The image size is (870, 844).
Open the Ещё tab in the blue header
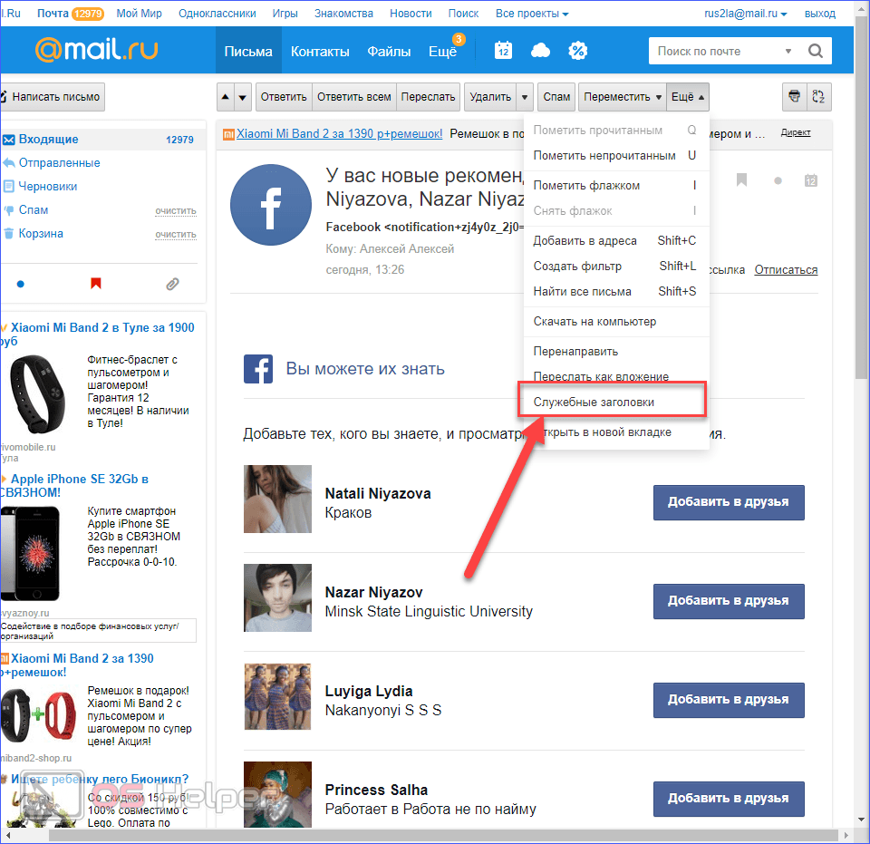pos(442,52)
